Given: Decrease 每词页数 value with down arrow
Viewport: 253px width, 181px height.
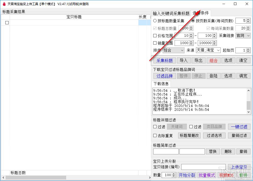Looking at the screenshot, I should point(248,22).
